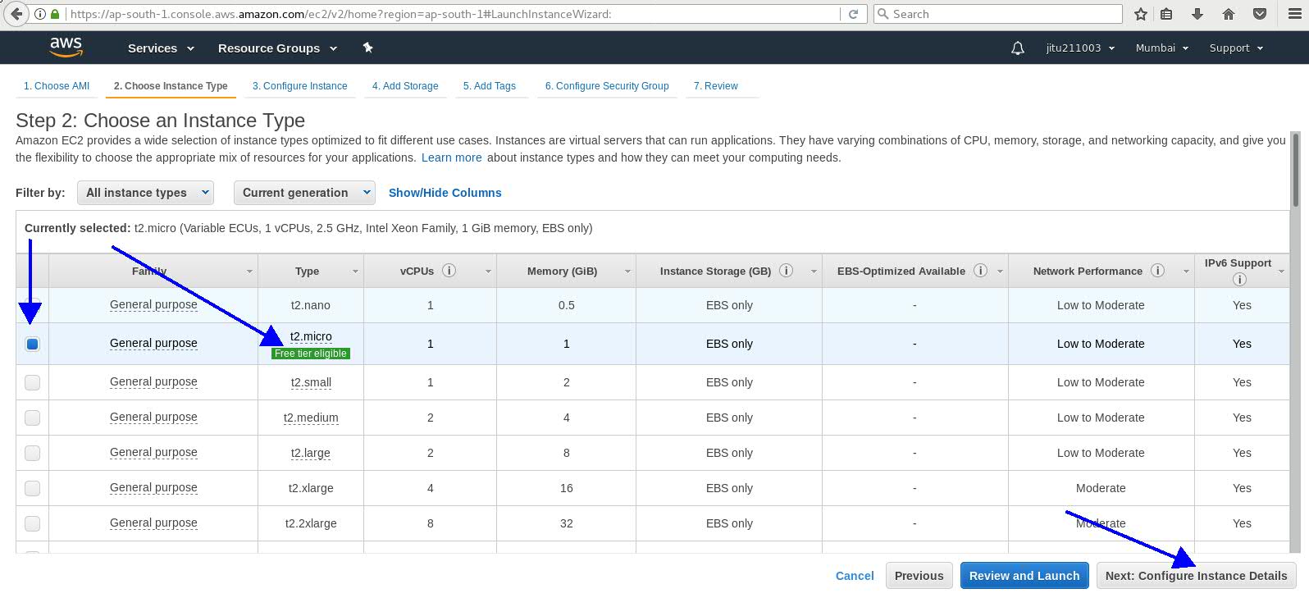Select the t2.medium instance checkbox
Image resolution: width=1309 pixels, height=598 pixels.
(x=32, y=418)
